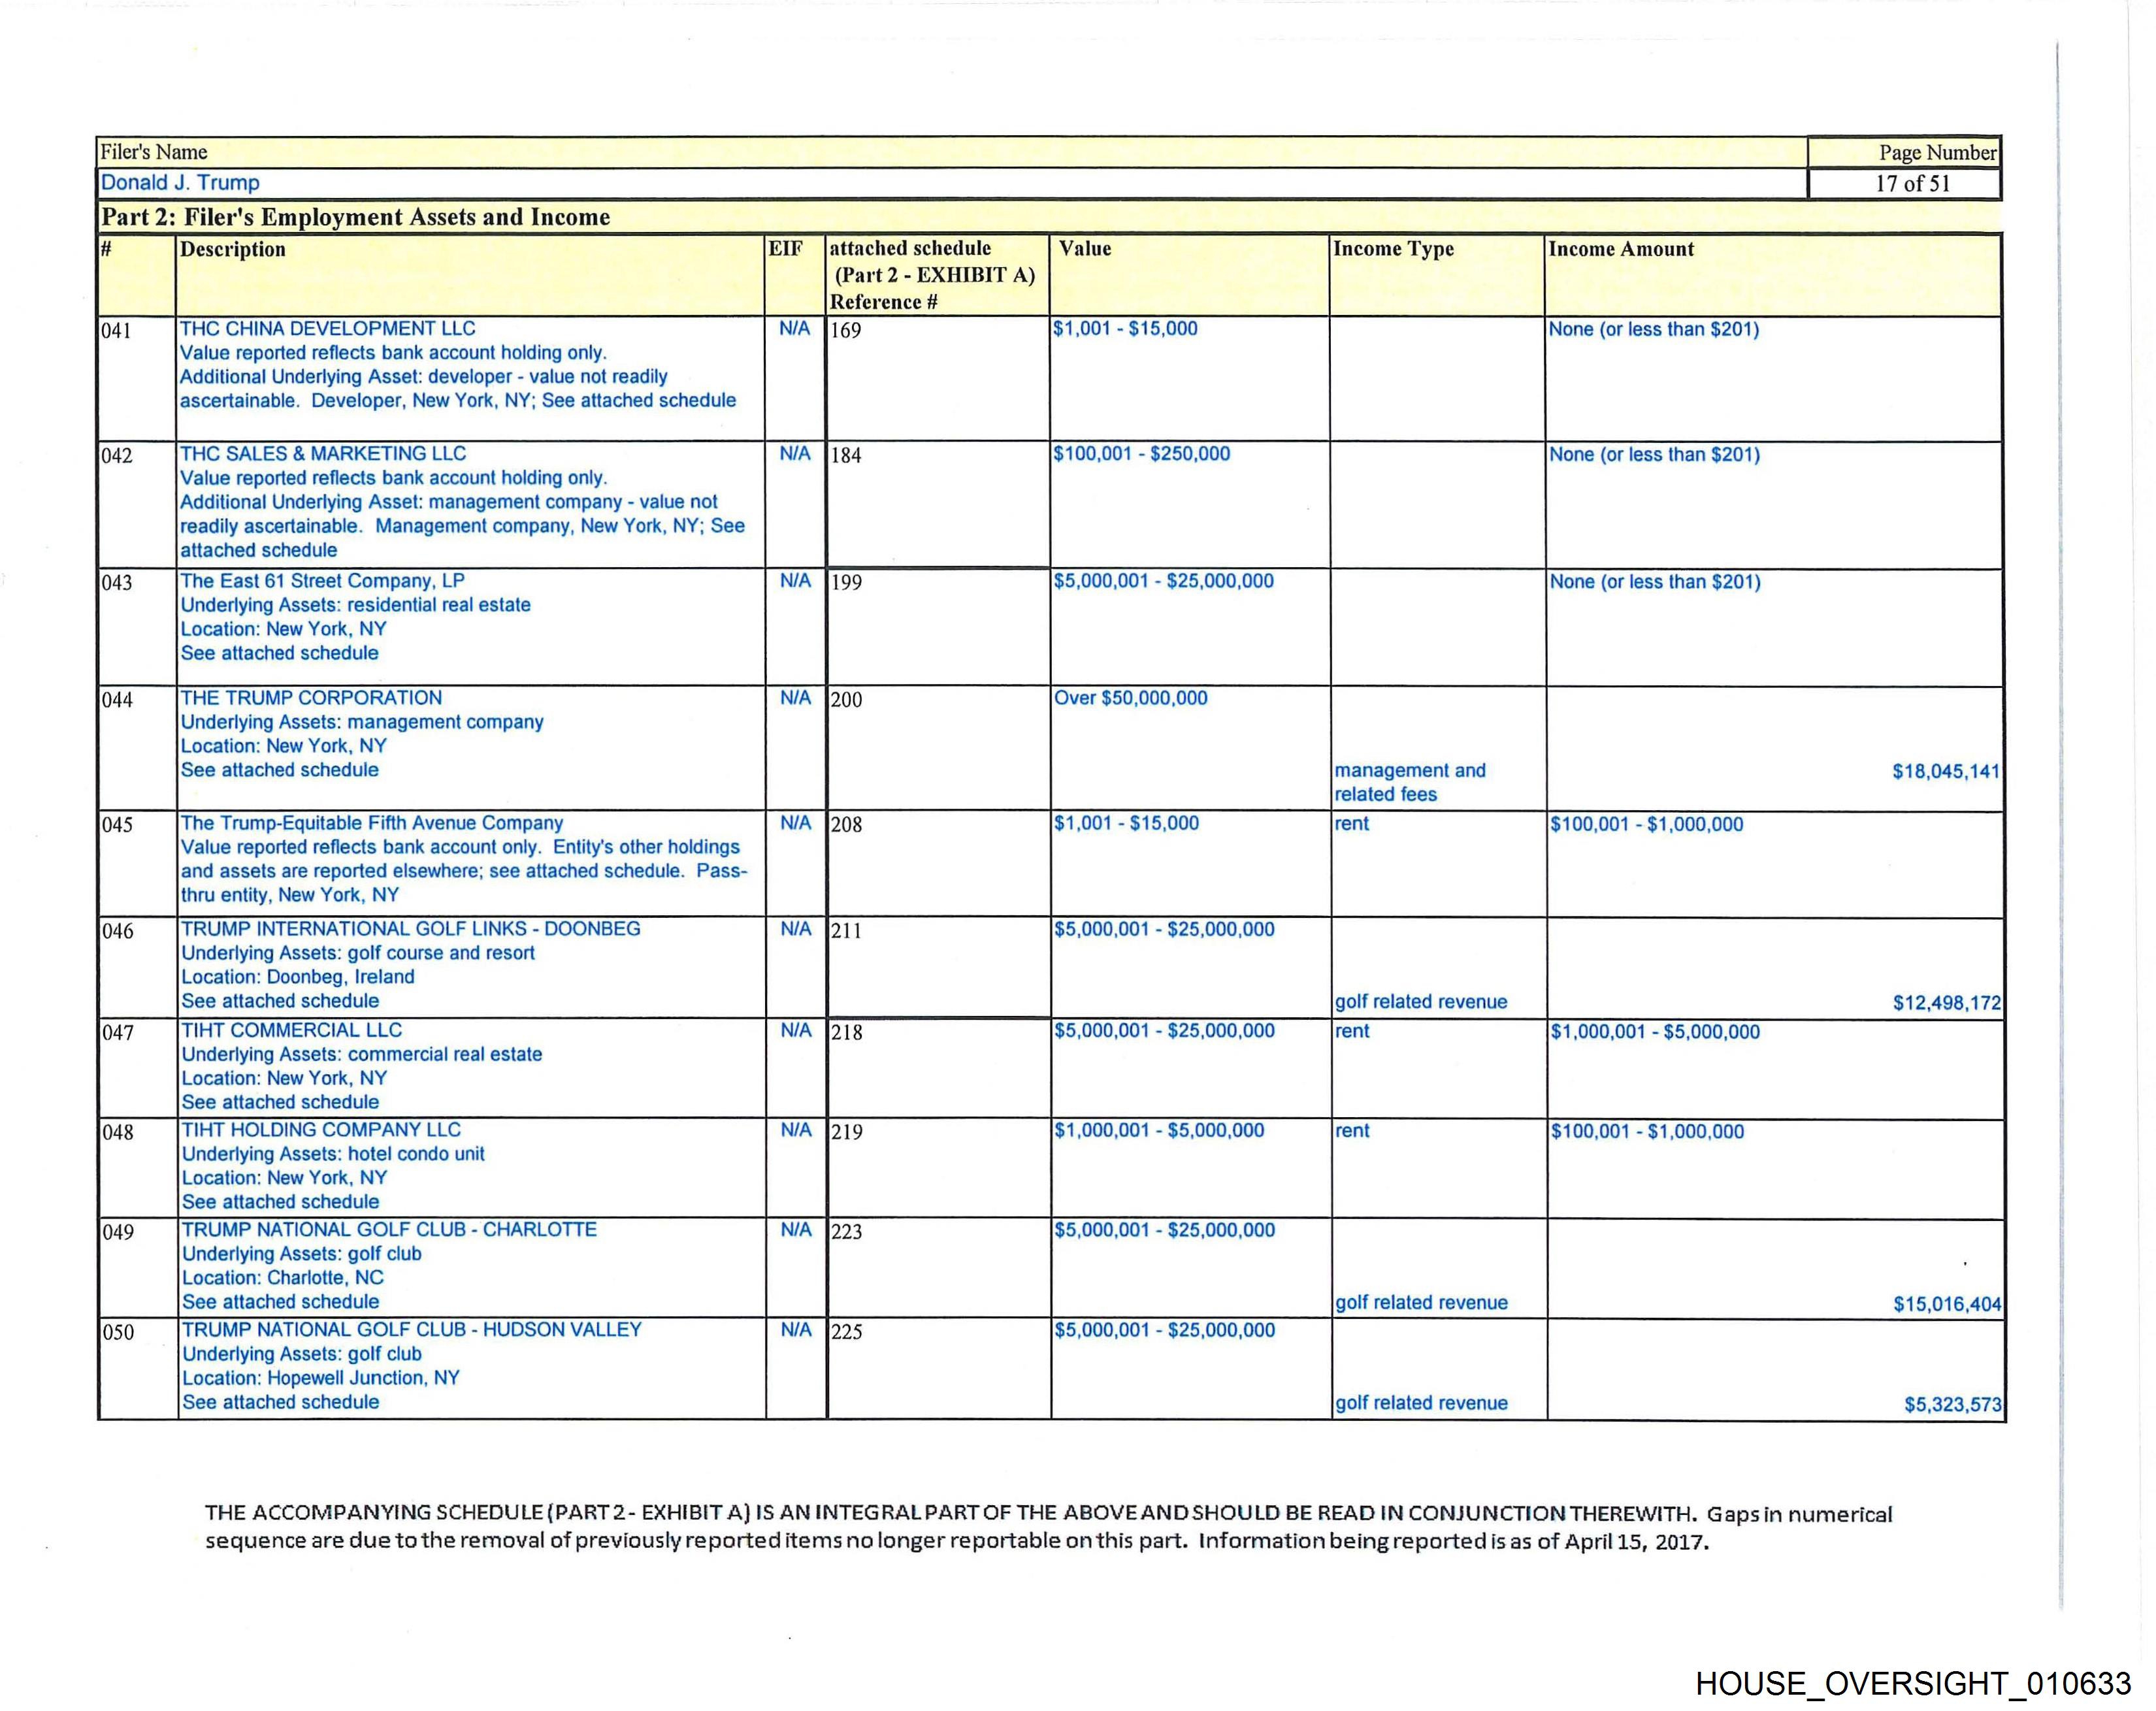The height and width of the screenshot is (1711, 2156).
Task: Click THC CHINA DEVELOPMENT LLC entry title
Action: pos(327,329)
